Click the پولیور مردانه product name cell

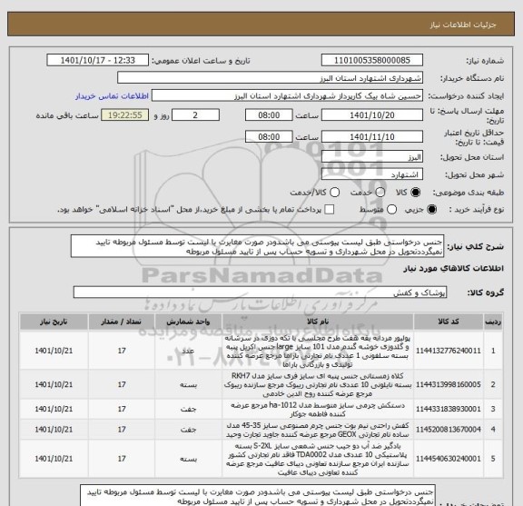(318, 351)
